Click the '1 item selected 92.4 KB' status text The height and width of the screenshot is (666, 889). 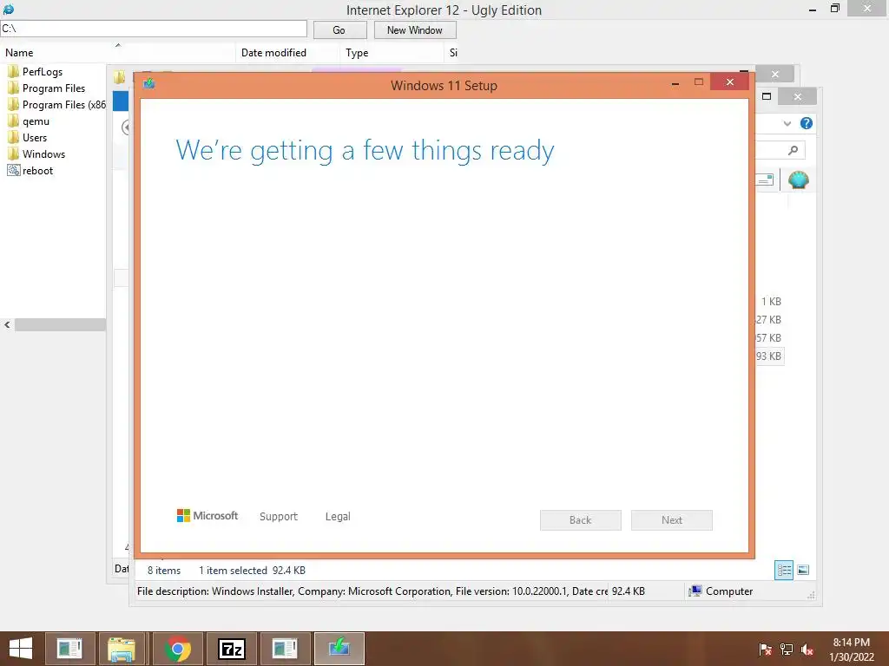(x=253, y=571)
